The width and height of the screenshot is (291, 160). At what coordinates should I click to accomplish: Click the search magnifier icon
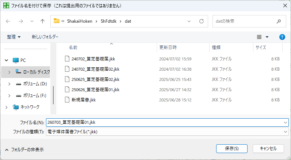click(x=279, y=21)
